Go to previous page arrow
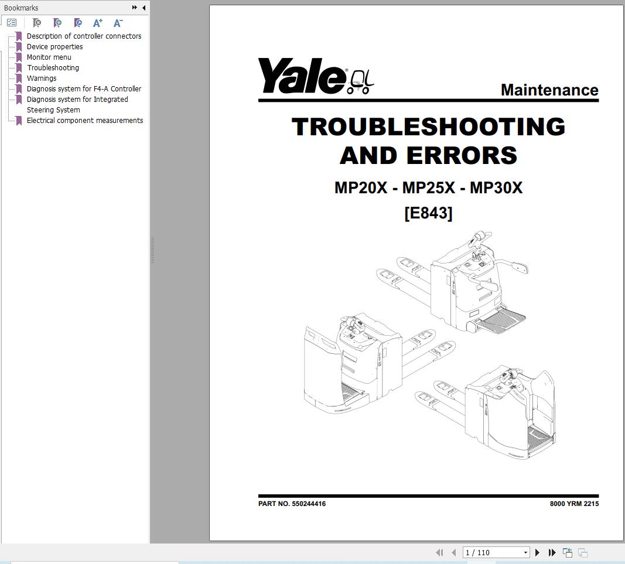625x564 pixels. click(454, 552)
